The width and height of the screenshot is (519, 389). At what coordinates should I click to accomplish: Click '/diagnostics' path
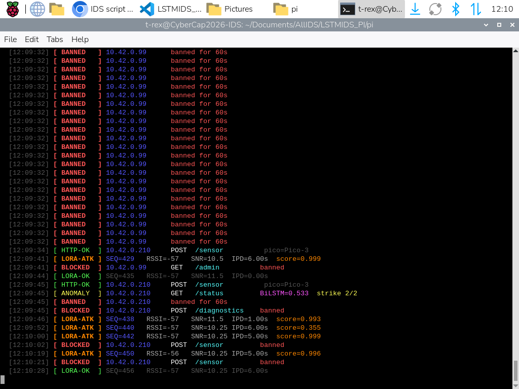(x=219, y=310)
